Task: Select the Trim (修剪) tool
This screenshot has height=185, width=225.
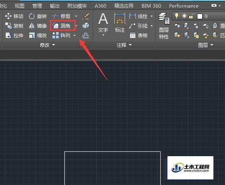Action: pos(62,16)
